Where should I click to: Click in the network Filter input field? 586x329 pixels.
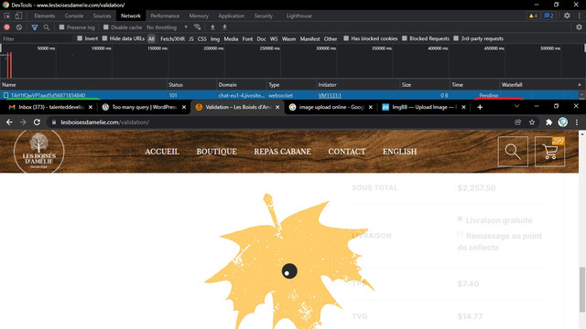pos(37,38)
